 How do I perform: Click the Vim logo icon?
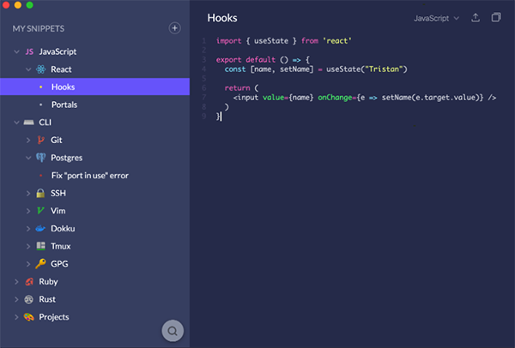click(x=40, y=211)
